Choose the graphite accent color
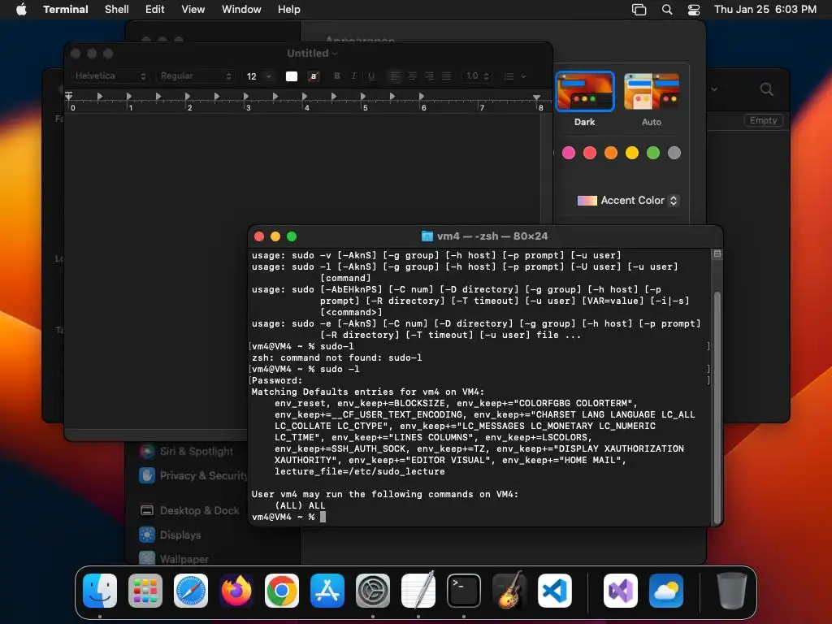The image size is (832, 624). tap(674, 153)
